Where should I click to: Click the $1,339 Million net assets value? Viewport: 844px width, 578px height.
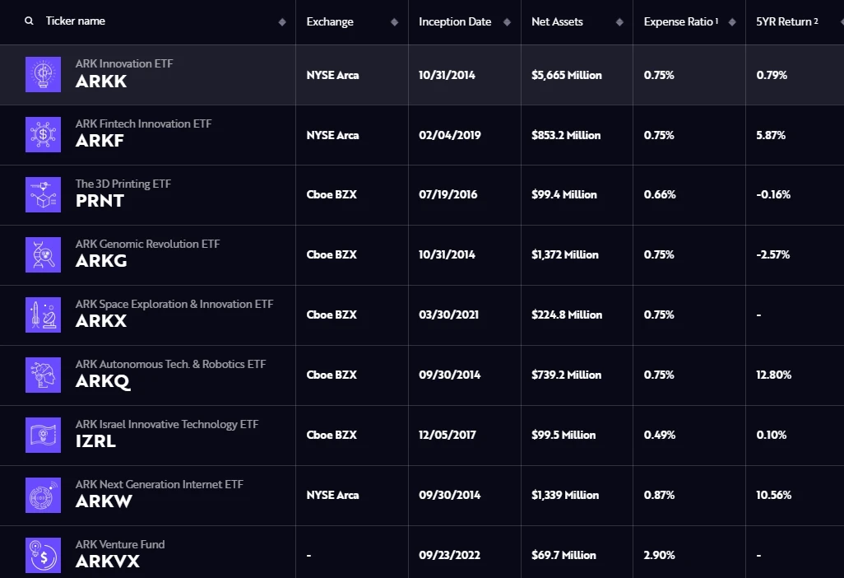tap(565, 495)
